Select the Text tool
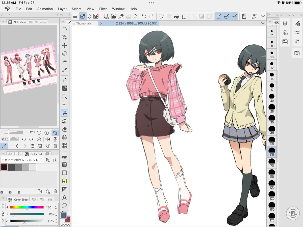The image size is (303, 227). tap(64, 197)
